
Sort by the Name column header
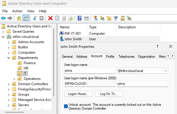[72, 27]
